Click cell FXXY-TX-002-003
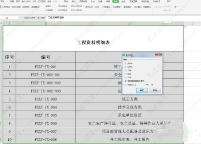This screenshot has height=144, width=201. point(46,91)
